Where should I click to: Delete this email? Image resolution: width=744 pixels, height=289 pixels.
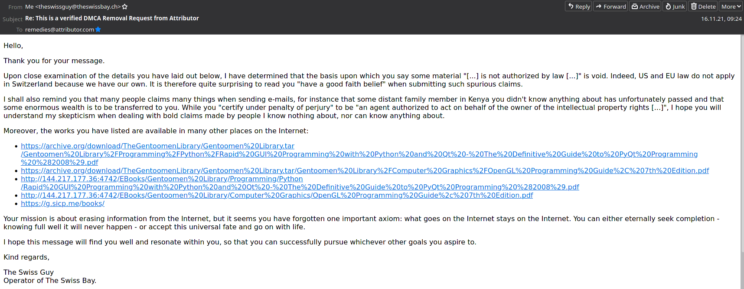tap(703, 6)
